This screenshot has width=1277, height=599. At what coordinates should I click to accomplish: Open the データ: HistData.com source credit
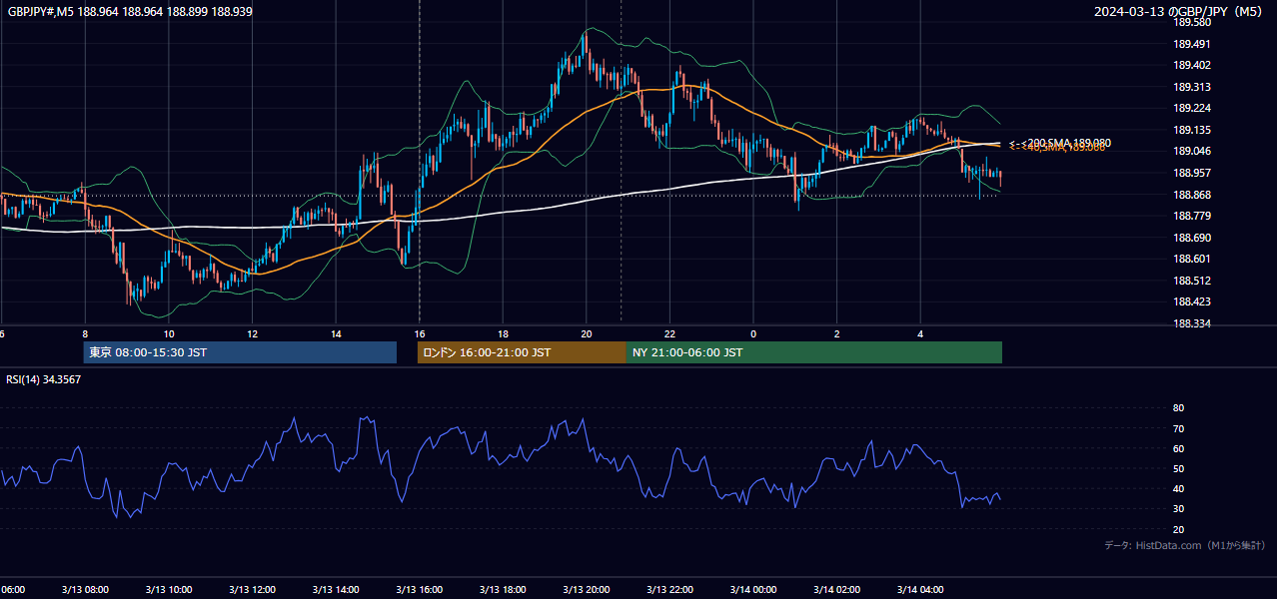1184,545
